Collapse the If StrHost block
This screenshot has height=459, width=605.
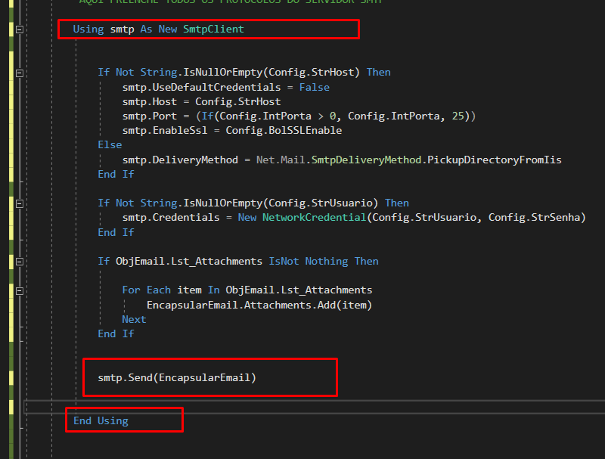(20, 73)
